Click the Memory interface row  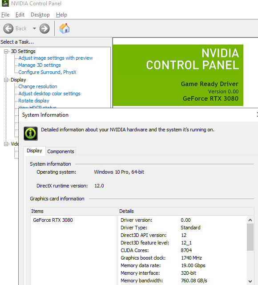pyautogui.click(x=183, y=273)
